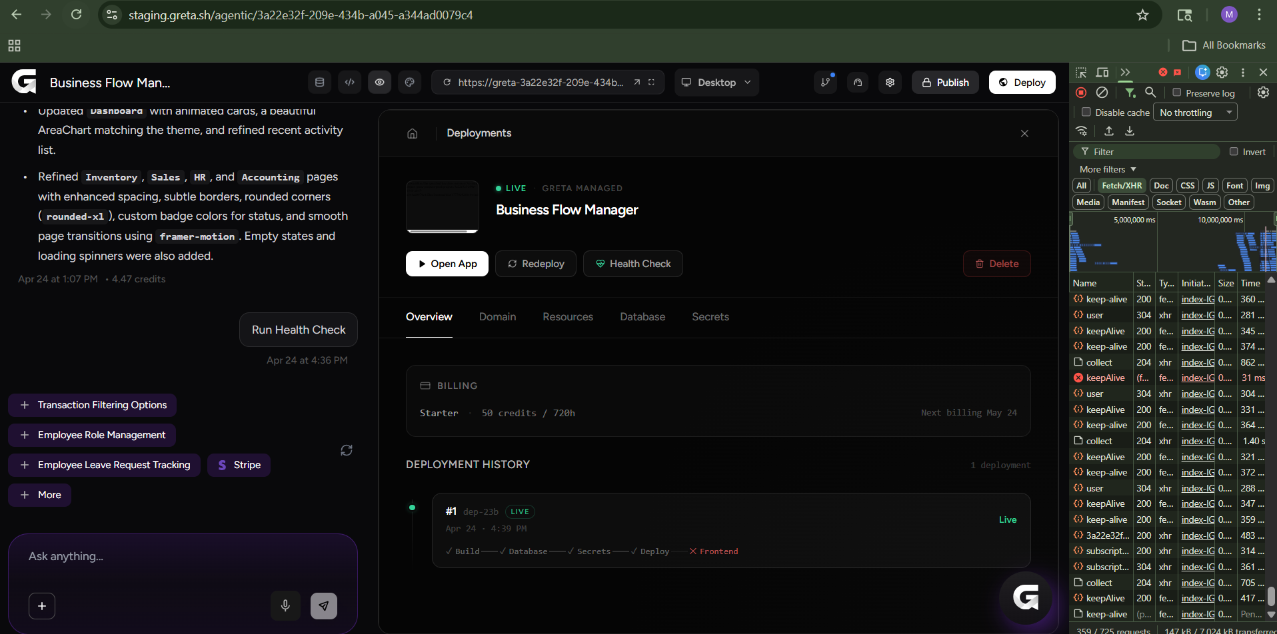Click the support headset icon
Viewport: 1277px width, 634px height.
click(858, 83)
